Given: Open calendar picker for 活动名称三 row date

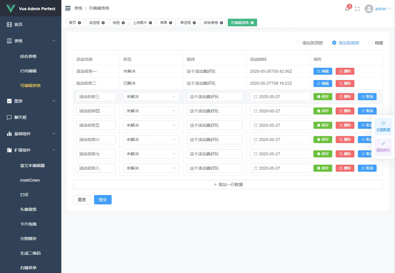Looking at the screenshot, I should pos(256,97).
